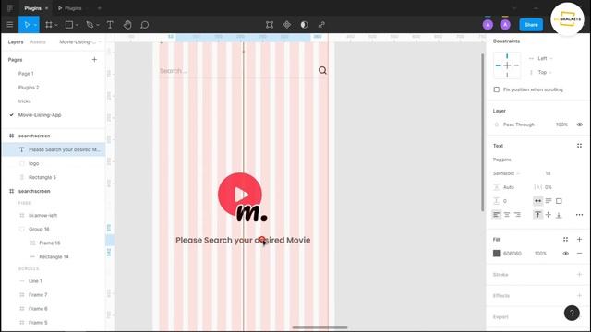Click the Create Component icon
Screen dimensions: 591x332
[x=287, y=25]
